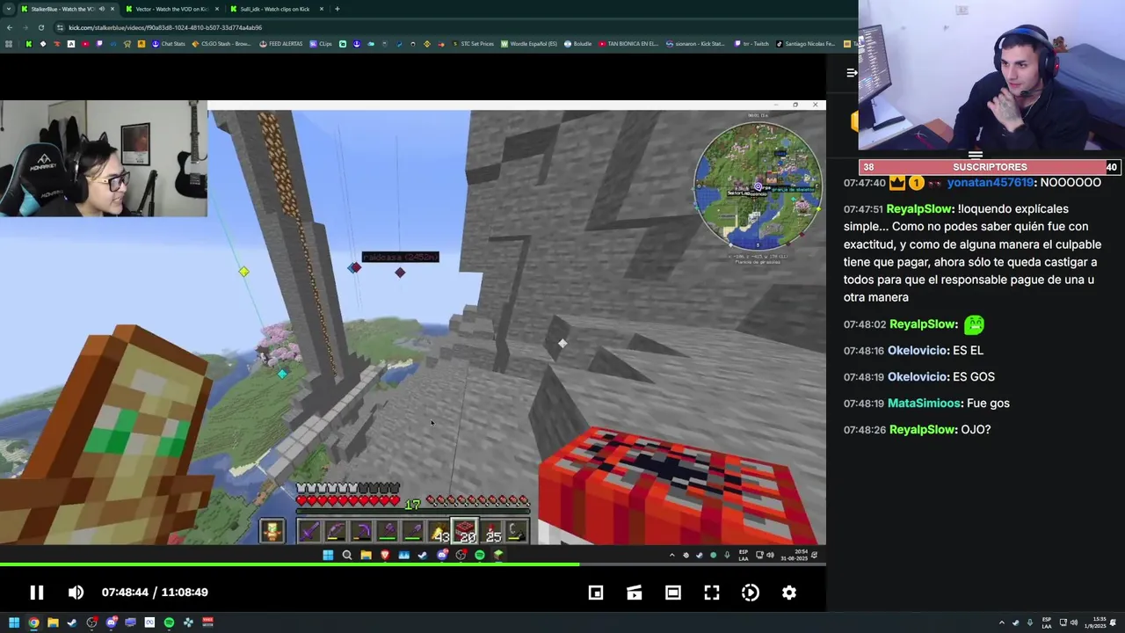1125x633 pixels.
Task: Click Okelovicio on the ES GOS message
Action: coord(918,377)
